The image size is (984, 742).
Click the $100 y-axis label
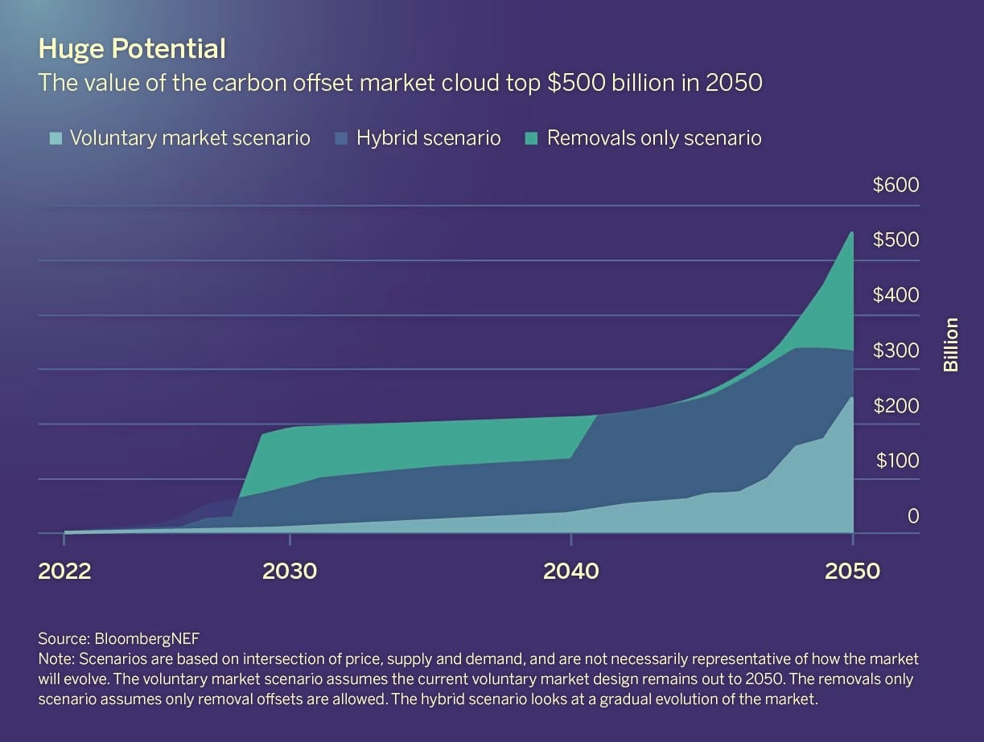tap(895, 461)
